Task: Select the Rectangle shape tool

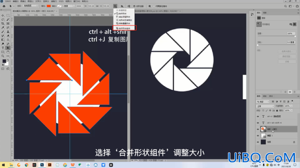Action: [x=3, y=52]
